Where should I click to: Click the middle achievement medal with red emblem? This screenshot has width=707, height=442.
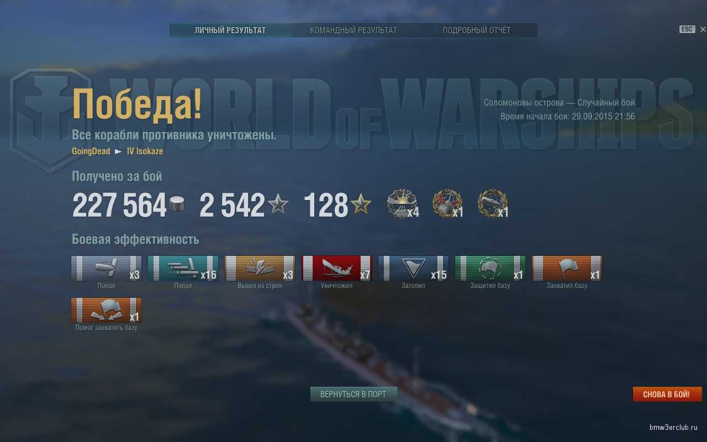tap(447, 204)
